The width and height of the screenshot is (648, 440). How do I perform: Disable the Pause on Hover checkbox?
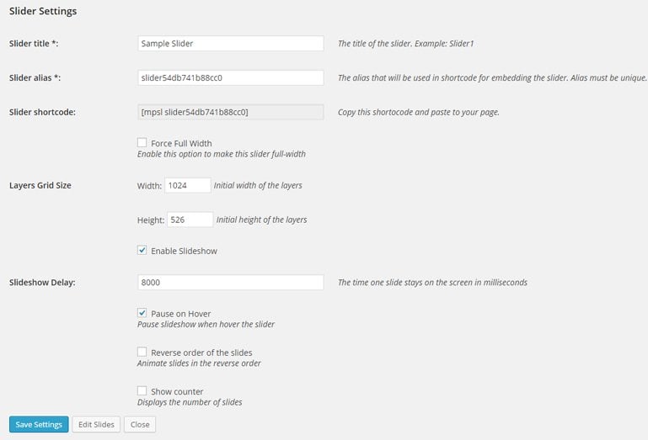[x=142, y=314]
